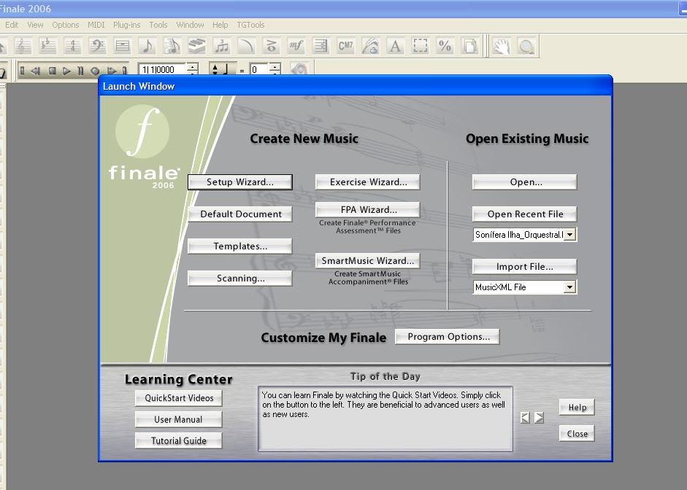Screen dimensions: 687x490
Task: Select the HyperScribe keyboard tool
Action: pos(196,46)
